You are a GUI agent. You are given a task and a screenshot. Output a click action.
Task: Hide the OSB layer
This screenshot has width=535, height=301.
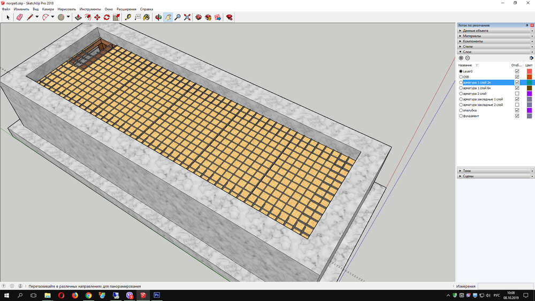[517, 77]
